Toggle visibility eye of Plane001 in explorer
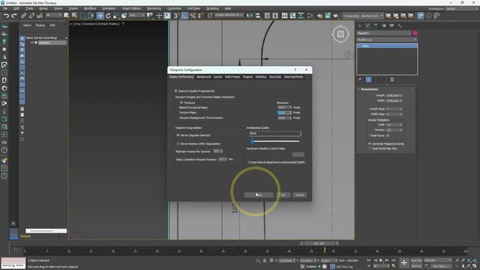 (31, 43)
